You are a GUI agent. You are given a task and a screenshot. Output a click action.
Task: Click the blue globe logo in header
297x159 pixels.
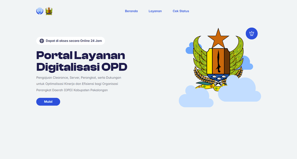(39, 11)
